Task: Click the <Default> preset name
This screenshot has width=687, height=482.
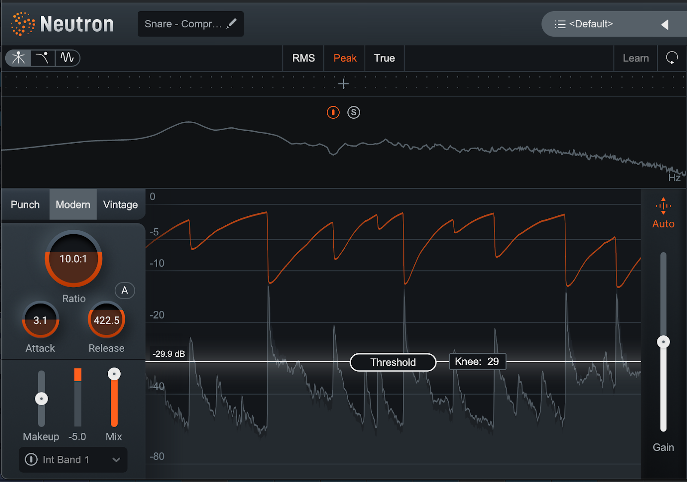Action: 591,24
